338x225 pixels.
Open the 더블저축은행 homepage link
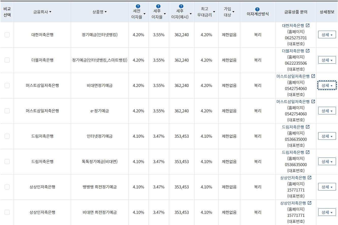coord(293,51)
